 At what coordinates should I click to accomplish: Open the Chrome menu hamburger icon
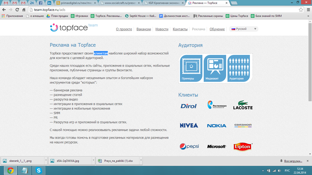coord(308,10)
